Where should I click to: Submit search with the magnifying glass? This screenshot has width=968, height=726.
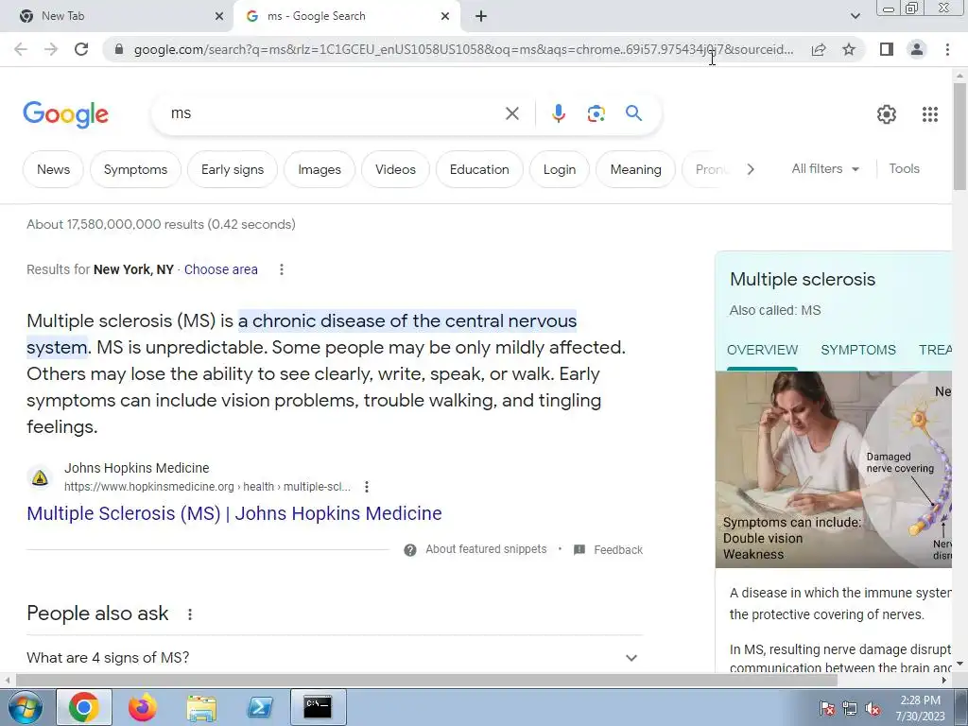pos(633,113)
